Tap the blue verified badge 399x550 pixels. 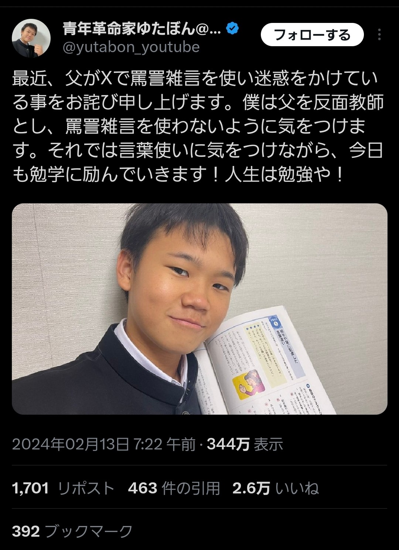tap(232, 28)
